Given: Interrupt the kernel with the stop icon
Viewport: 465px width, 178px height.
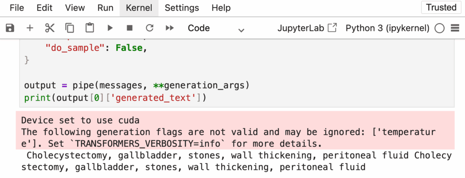Looking at the screenshot, I should (x=129, y=28).
